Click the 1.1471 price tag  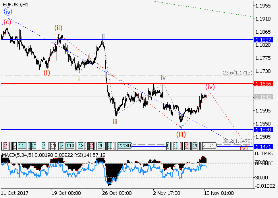pos(263,147)
